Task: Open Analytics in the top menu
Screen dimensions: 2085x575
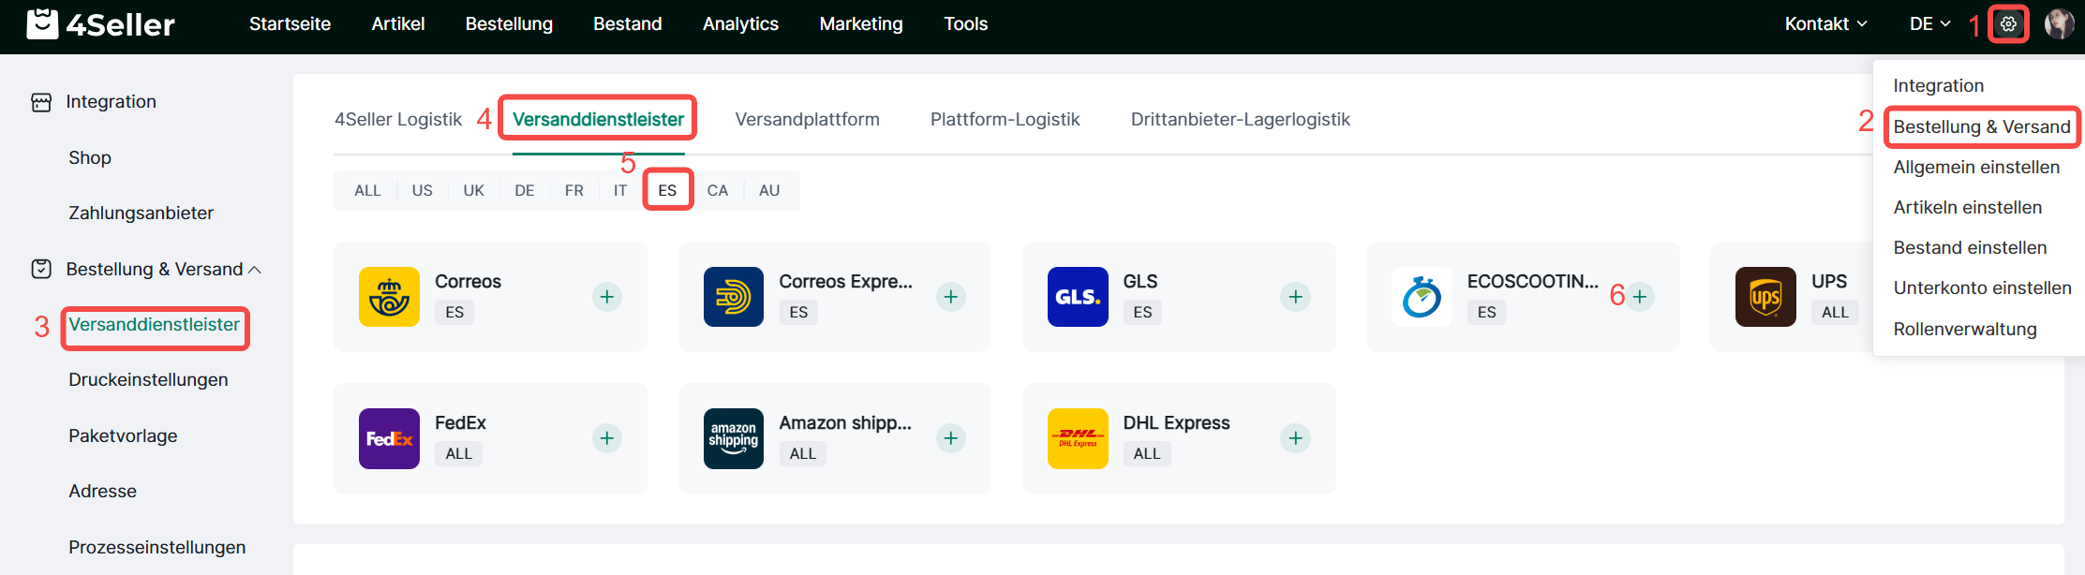Action: point(740,24)
